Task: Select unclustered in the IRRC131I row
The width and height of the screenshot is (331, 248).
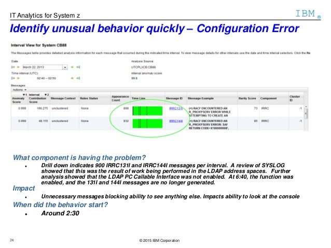Action: pos(60,108)
